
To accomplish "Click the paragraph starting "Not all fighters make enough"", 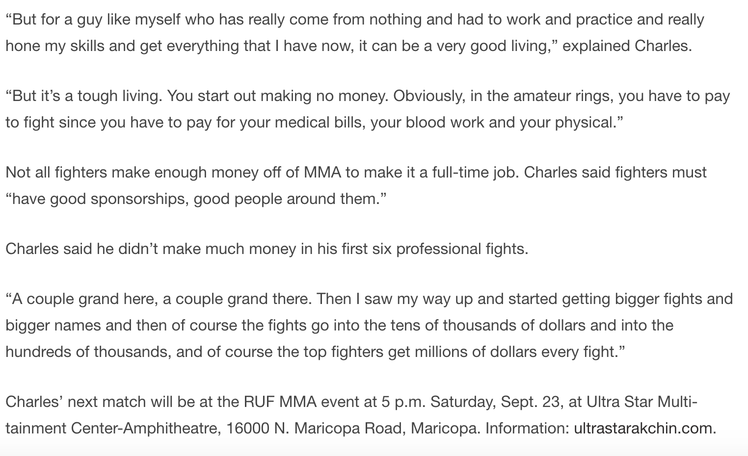I will click(x=356, y=185).
